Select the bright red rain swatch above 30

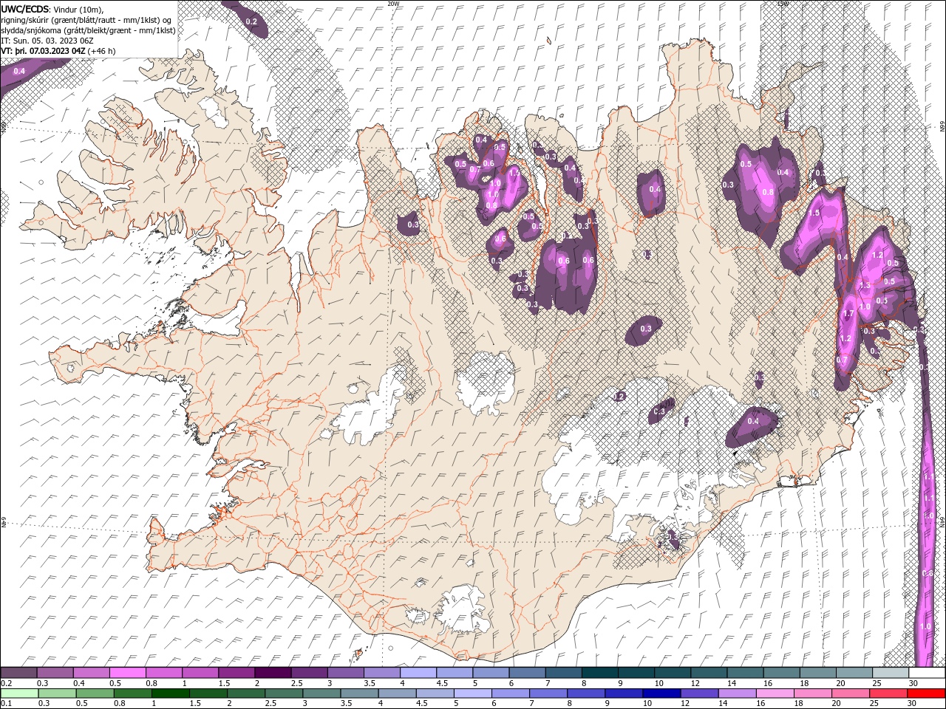(x=927, y=693)
